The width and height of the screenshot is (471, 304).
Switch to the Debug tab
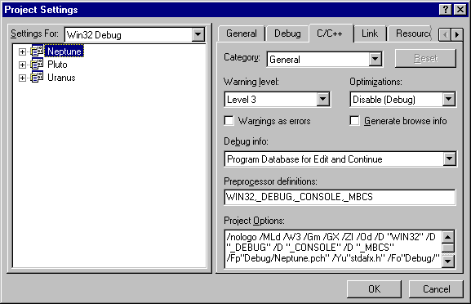click(287, 34)
